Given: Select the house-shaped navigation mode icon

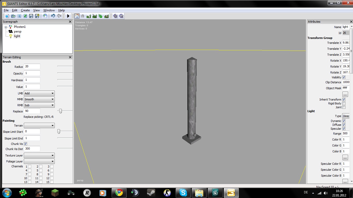Looking at the screenshot, I should coord(77,16).
